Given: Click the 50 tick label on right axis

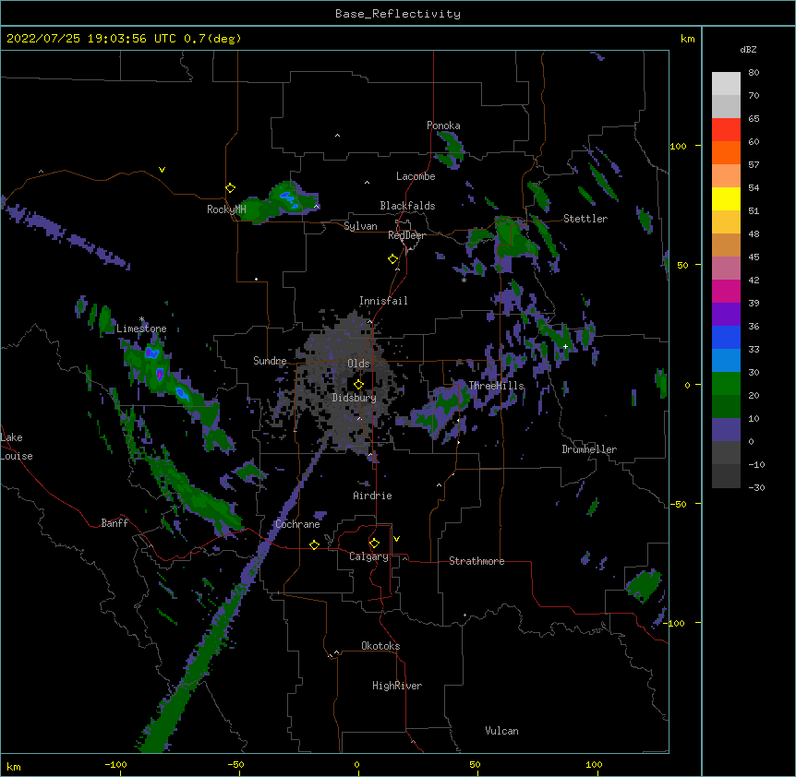Looking at the screenshot, I should click(x=682, y=265).
